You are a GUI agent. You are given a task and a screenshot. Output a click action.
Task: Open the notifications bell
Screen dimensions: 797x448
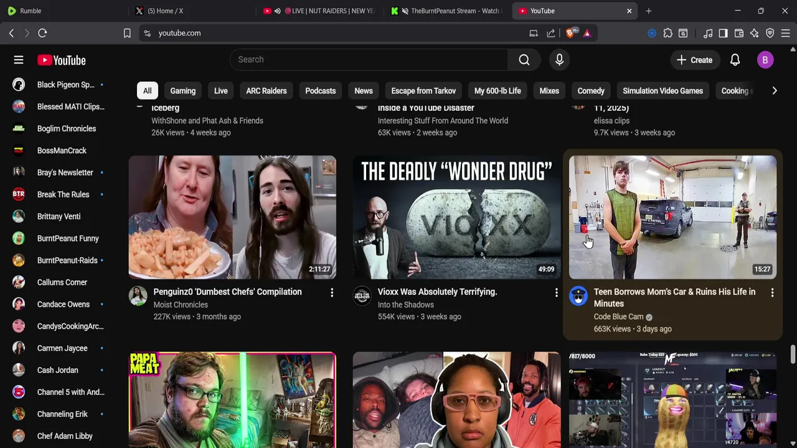(x=735, y=60)
